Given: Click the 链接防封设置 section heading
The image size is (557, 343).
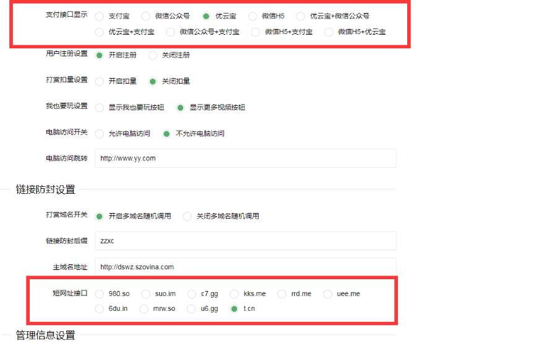Looking at the screenshot, I should pyautogui.click(x=45, y=189).
